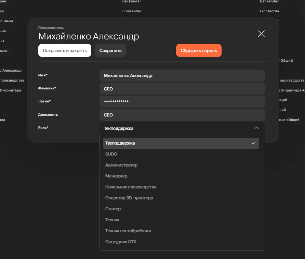Choose the Администратор role
Viewport: 305px width, 259px height.
click(181, 165)
